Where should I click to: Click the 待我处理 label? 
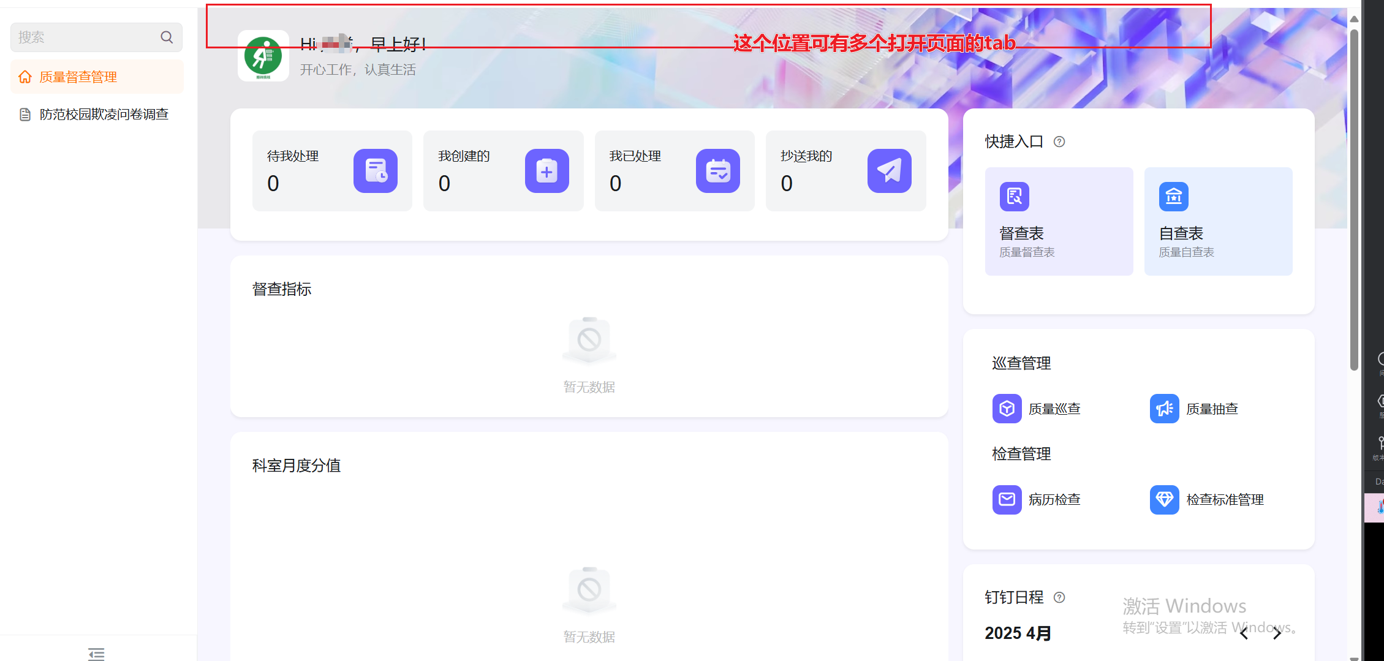293,156
